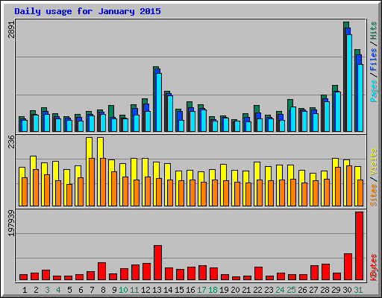Click the day 6 x-axis label
This screenshot has width=382, height=298.
81,290
